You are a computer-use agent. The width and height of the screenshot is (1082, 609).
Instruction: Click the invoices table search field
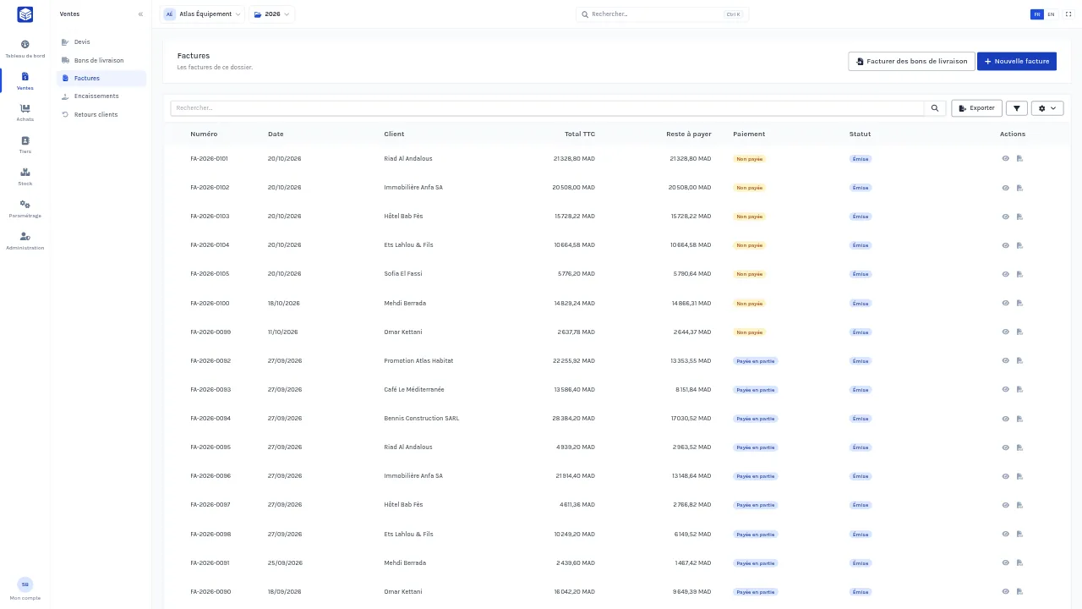tap(547, 108)
